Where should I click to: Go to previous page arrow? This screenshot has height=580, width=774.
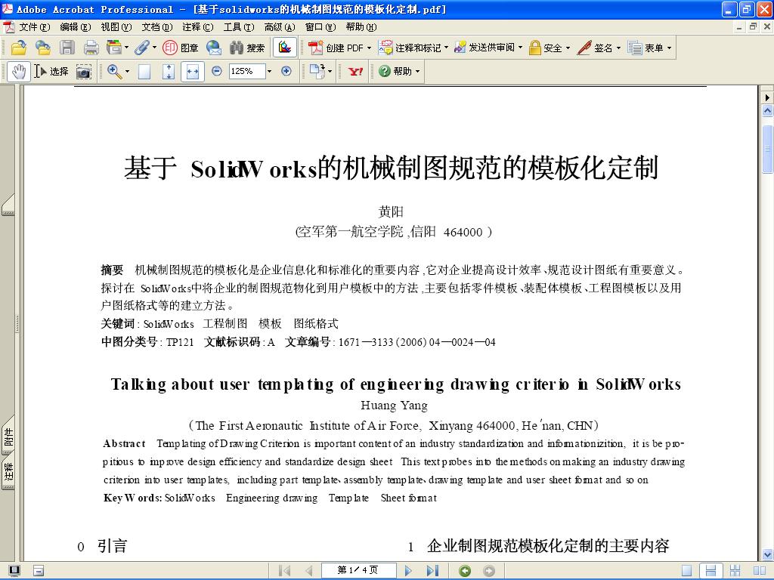point(309,571)
